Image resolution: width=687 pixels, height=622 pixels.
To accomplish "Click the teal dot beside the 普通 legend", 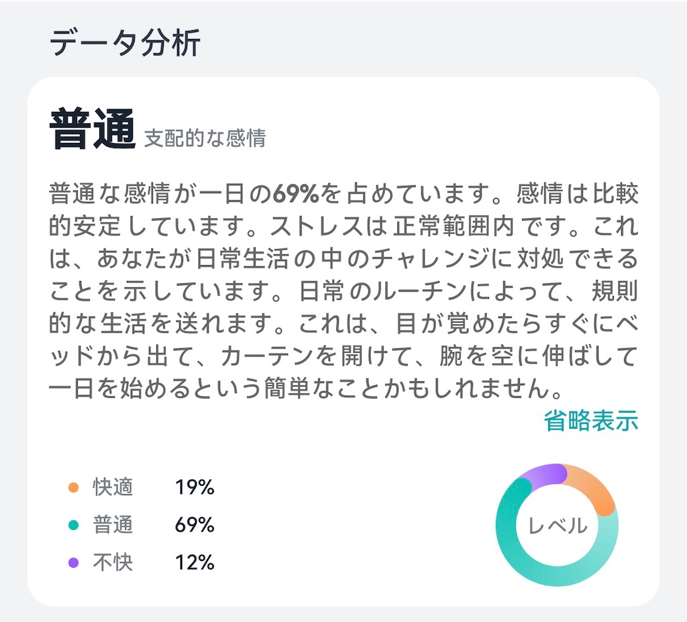I will pos(74,525).
